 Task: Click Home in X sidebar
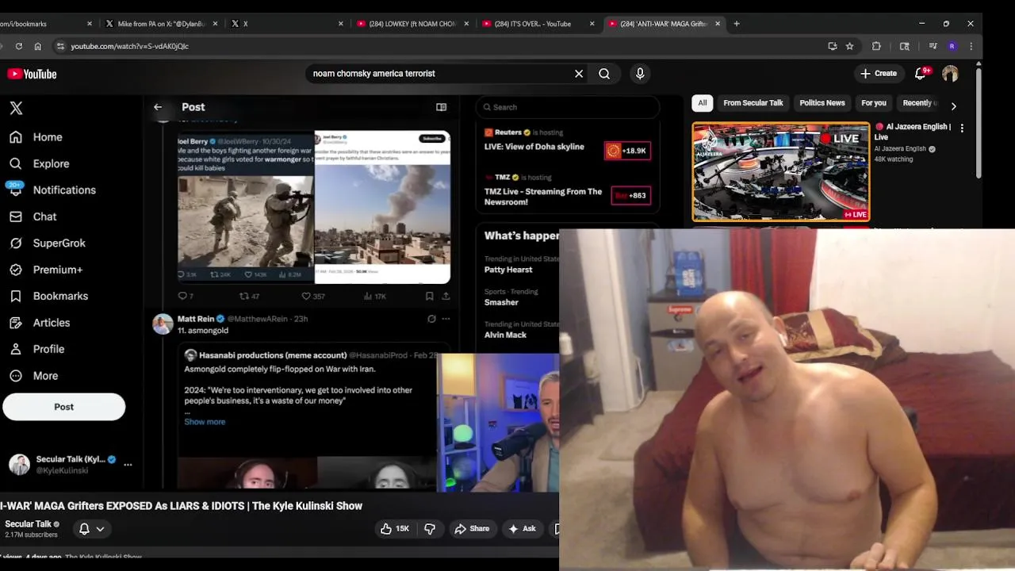point(36,137)
